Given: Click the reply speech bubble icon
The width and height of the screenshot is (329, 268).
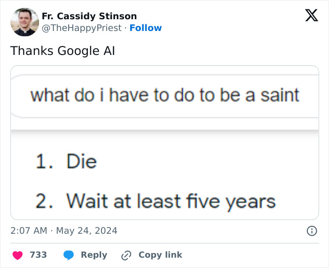Looking at the screenshot, I should 69,255.
